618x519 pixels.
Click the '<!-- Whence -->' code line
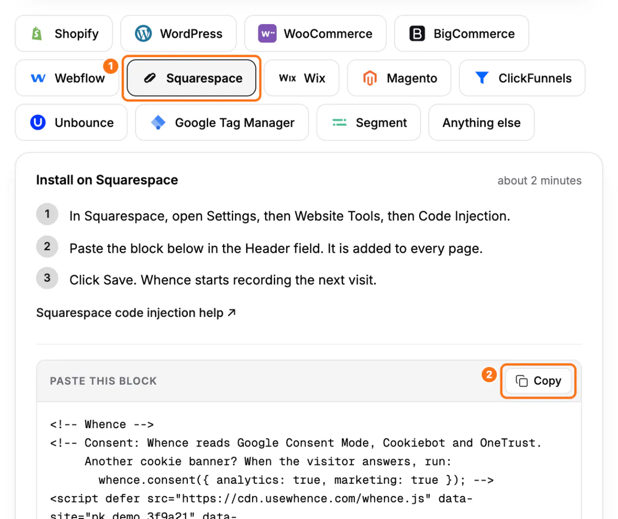coord(102,424)
